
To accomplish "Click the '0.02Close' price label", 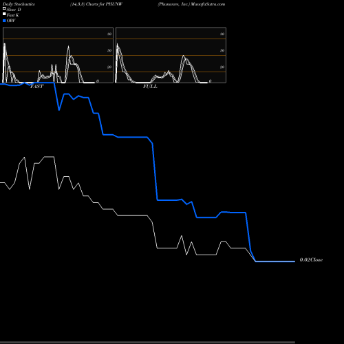I will [x=311, y=260].
